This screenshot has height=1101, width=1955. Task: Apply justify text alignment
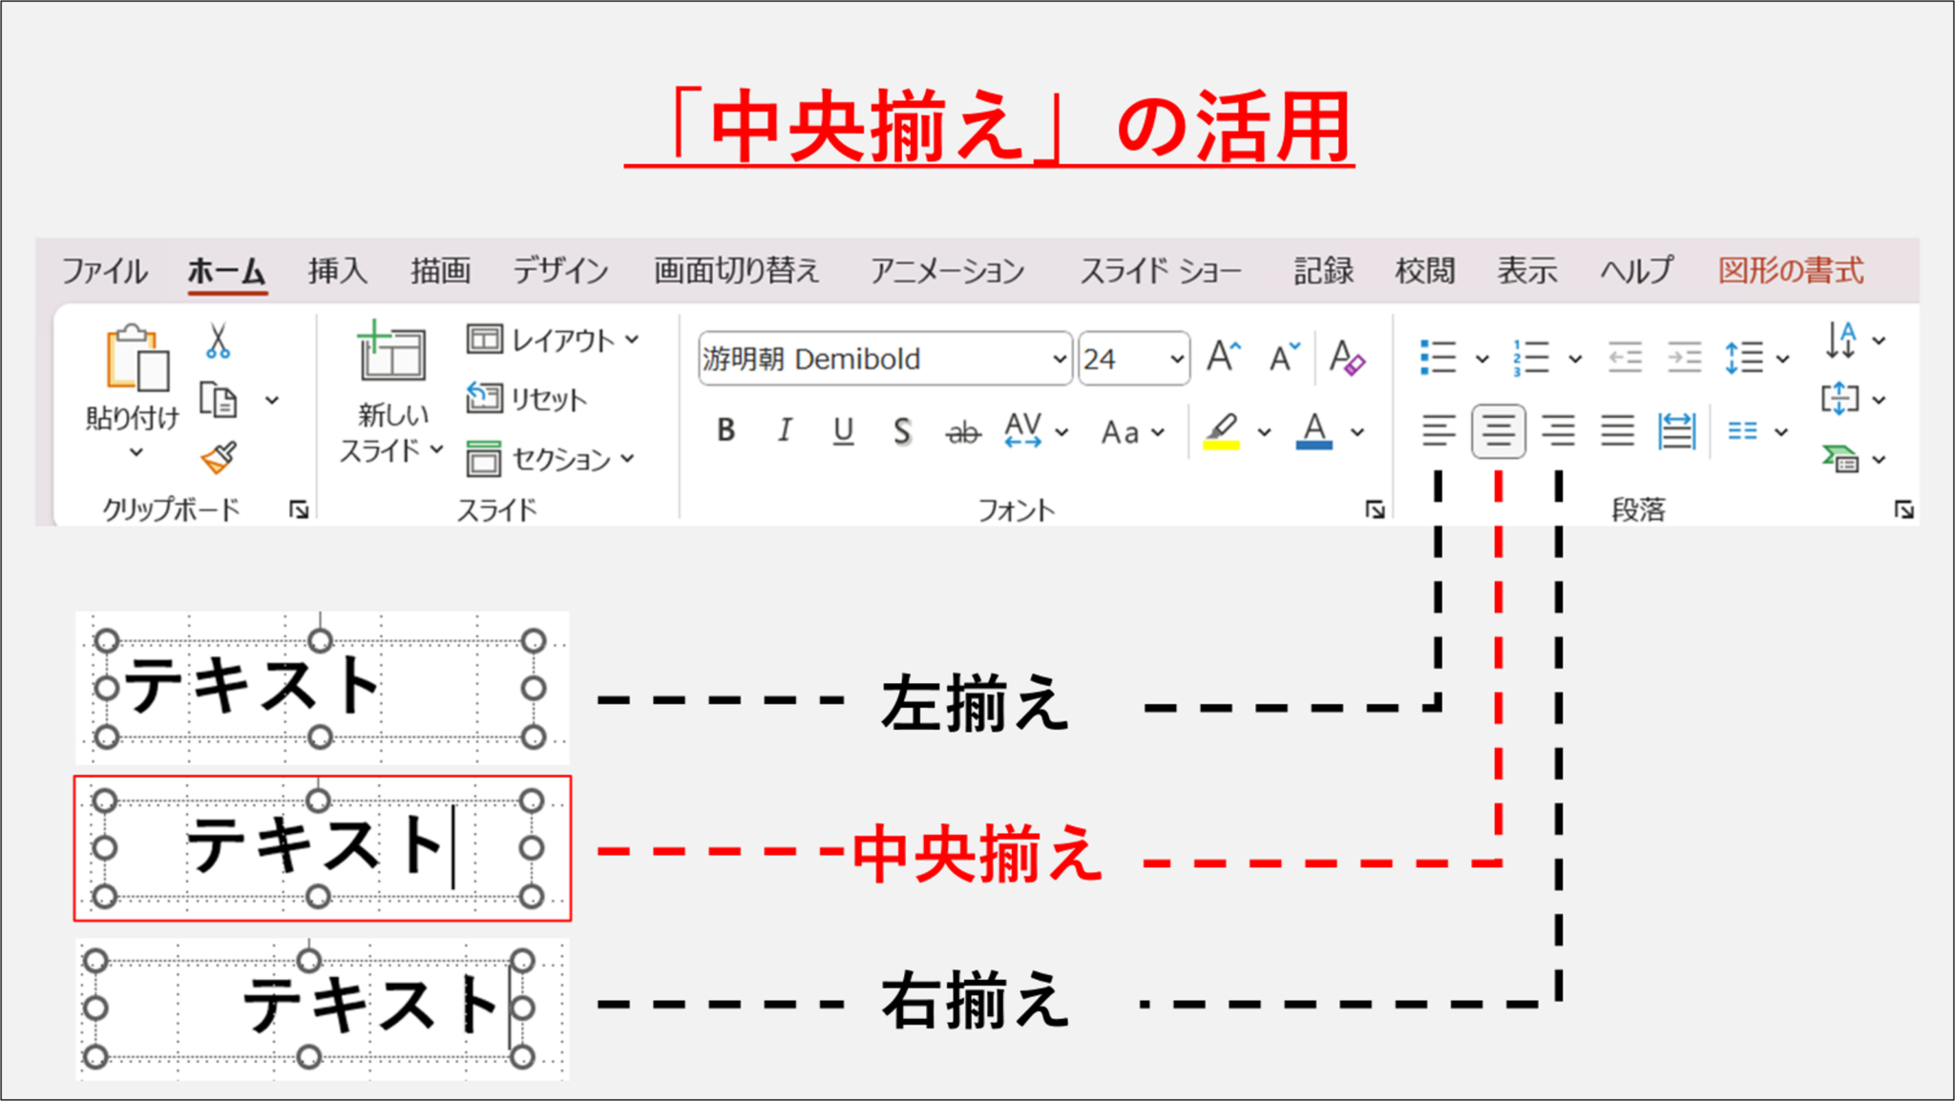[1617, 431]
